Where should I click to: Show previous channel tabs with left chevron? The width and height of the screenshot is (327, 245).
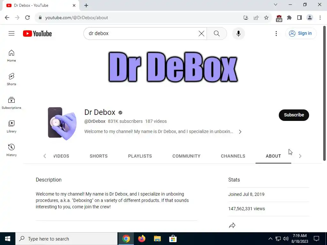tap(45, 156)
